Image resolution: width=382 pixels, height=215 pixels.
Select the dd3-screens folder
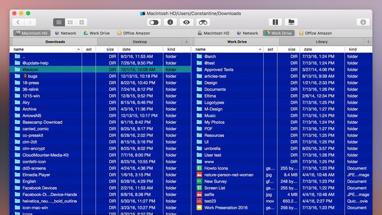click(x=100, y=168)
